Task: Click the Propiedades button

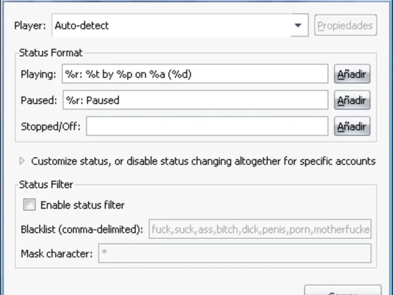Action: [x=345, y=26]
